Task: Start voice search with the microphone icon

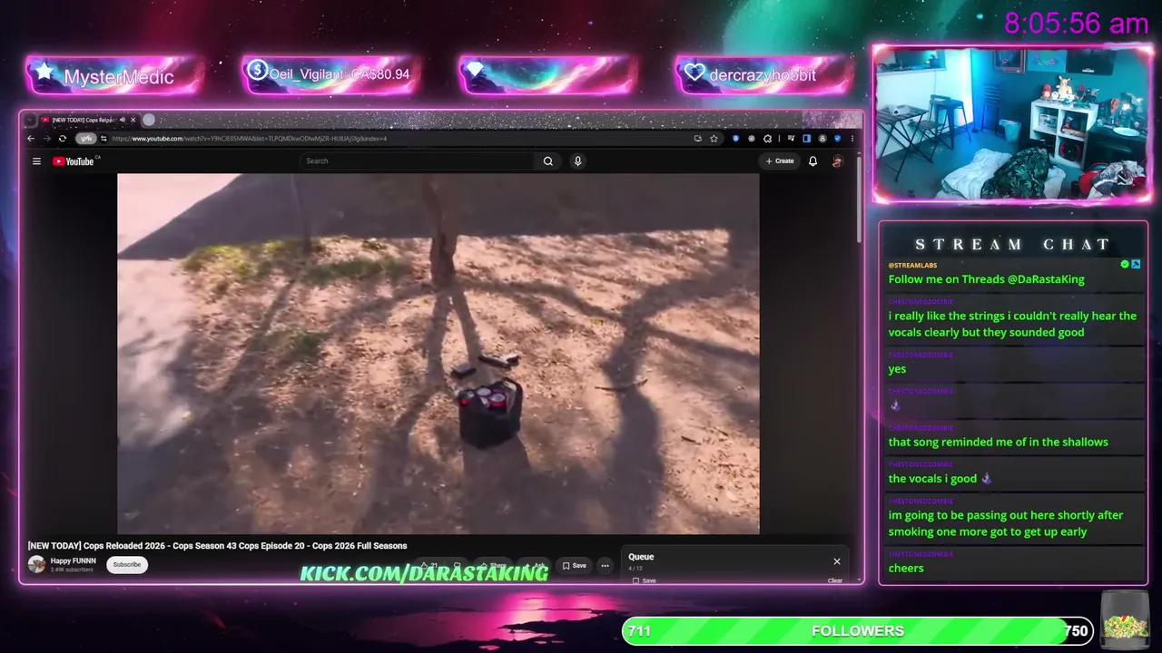Action: point(577,161)
